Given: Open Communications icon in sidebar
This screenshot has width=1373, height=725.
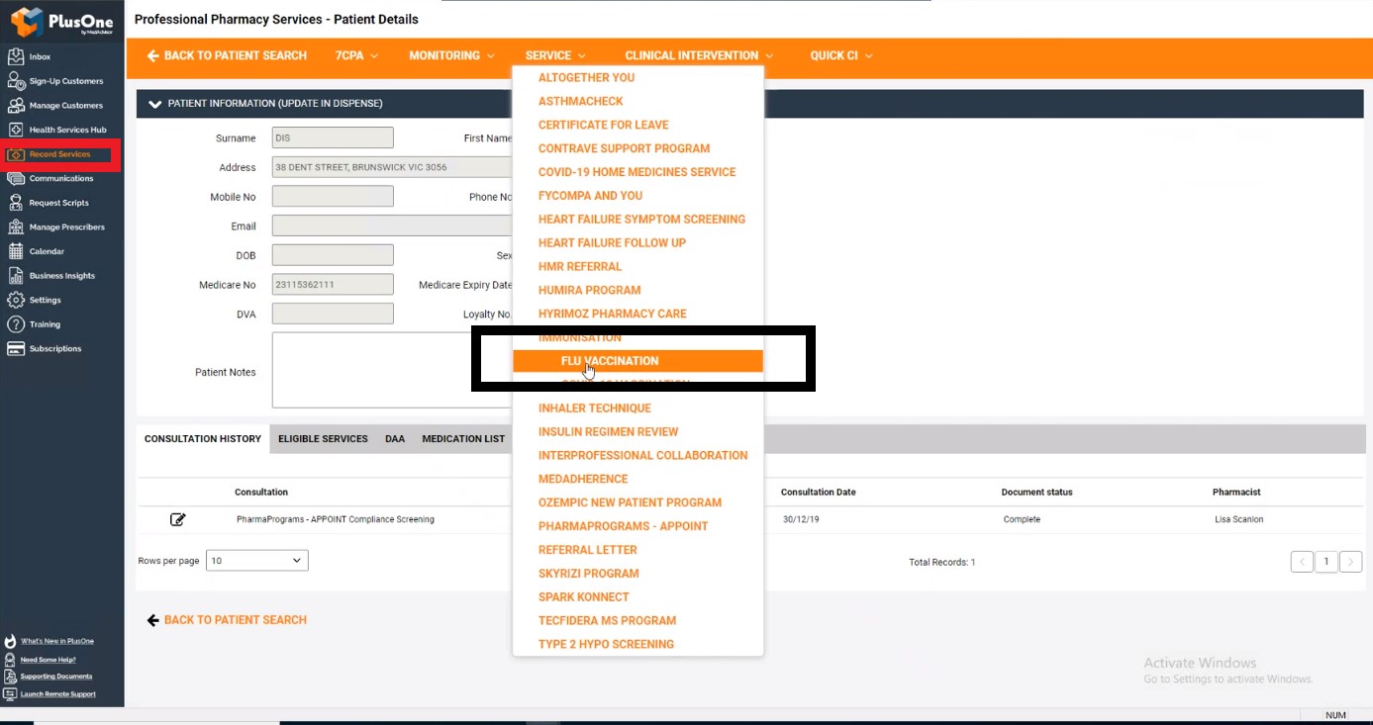Looking at the screenshot, I should [15, 178].
